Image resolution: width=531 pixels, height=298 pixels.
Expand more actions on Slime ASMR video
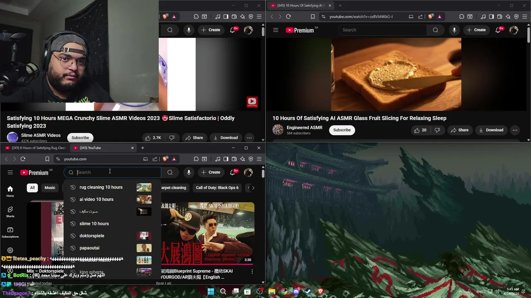(249, 138)
